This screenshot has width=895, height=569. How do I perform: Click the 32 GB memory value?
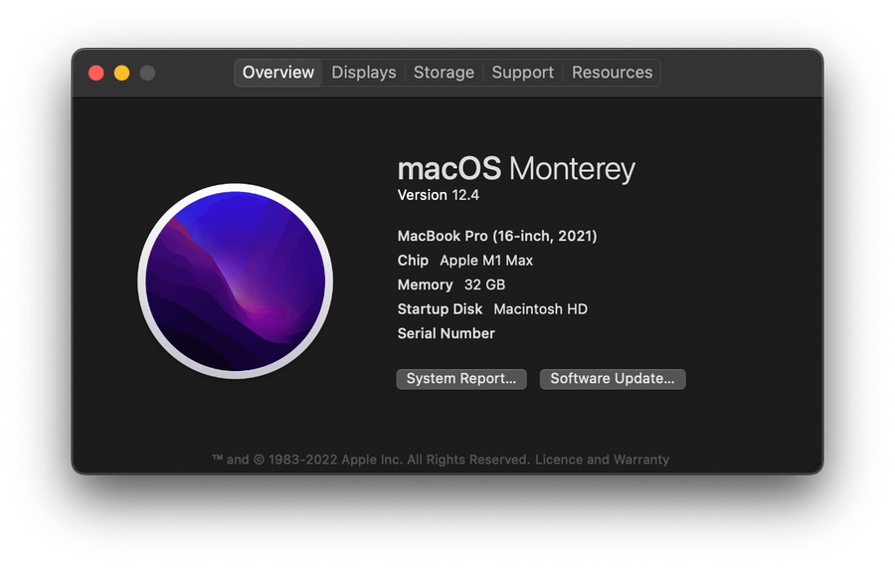pyautogui.click(x=484, y=284)
